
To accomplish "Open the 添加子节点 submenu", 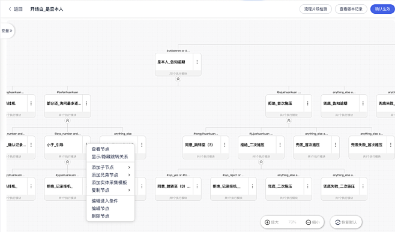I will (110, 167).
